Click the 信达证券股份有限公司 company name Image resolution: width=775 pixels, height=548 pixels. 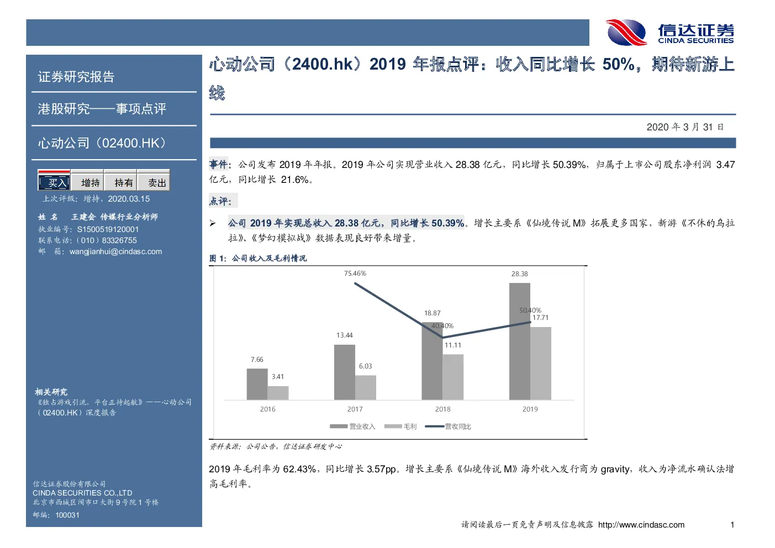coord(69,484)
